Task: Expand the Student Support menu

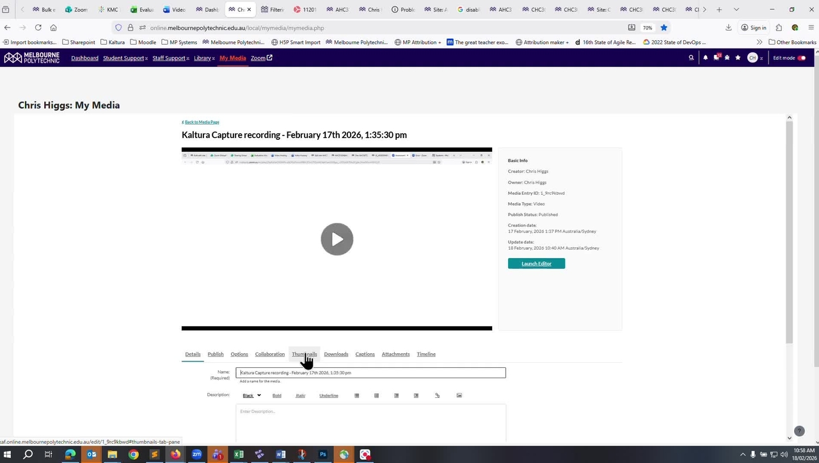Action: pyautogui.click(x=125, y=58)
